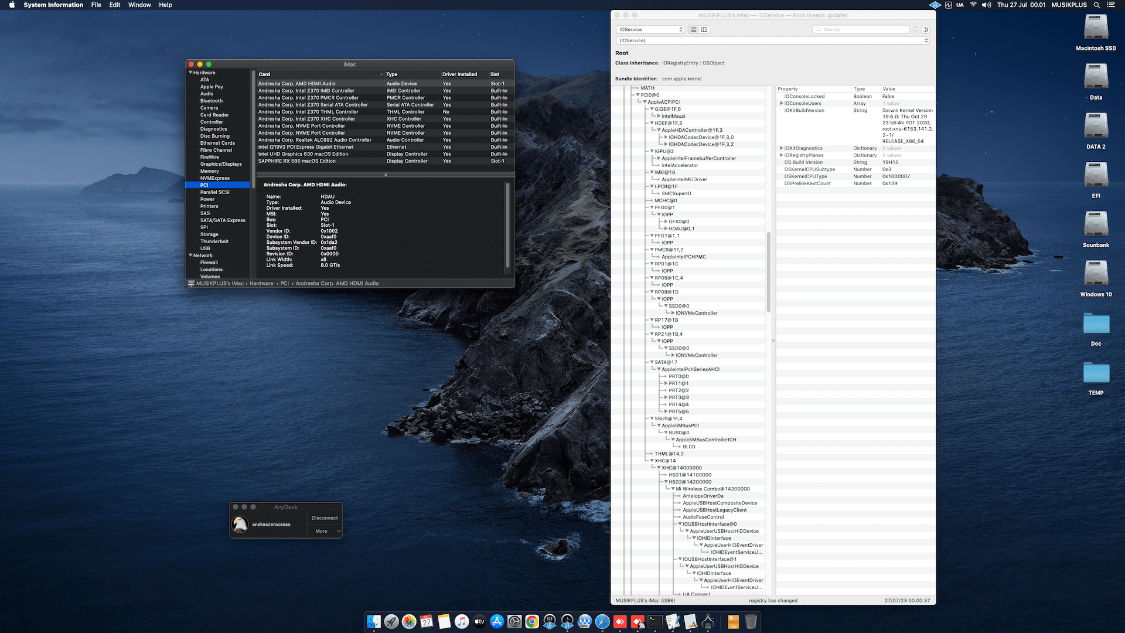The height and width of the screenshot is (633, 1125).
Task: Click MUSIKPLUS user name in menu bar
Action: (1069, 5)
